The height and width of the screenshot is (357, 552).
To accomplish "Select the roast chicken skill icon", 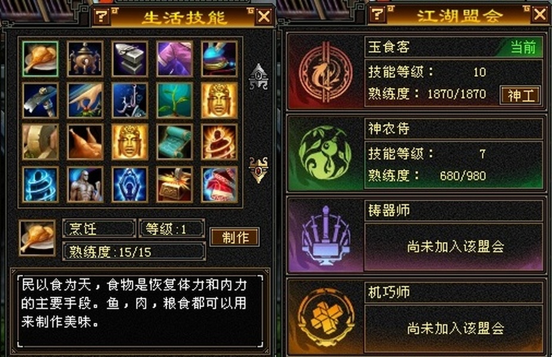I will [x=85, y=142].
